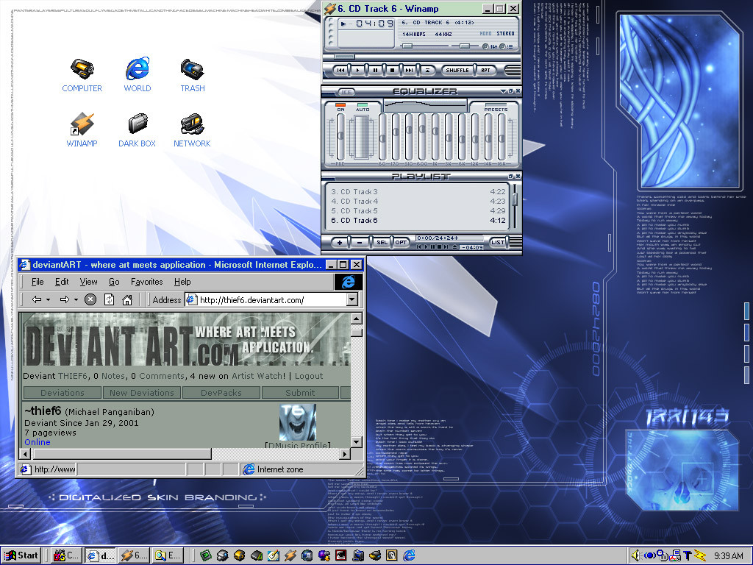
Task: Launch Internet Explorer from the Quick Launch bar
Action: point(409,555)
